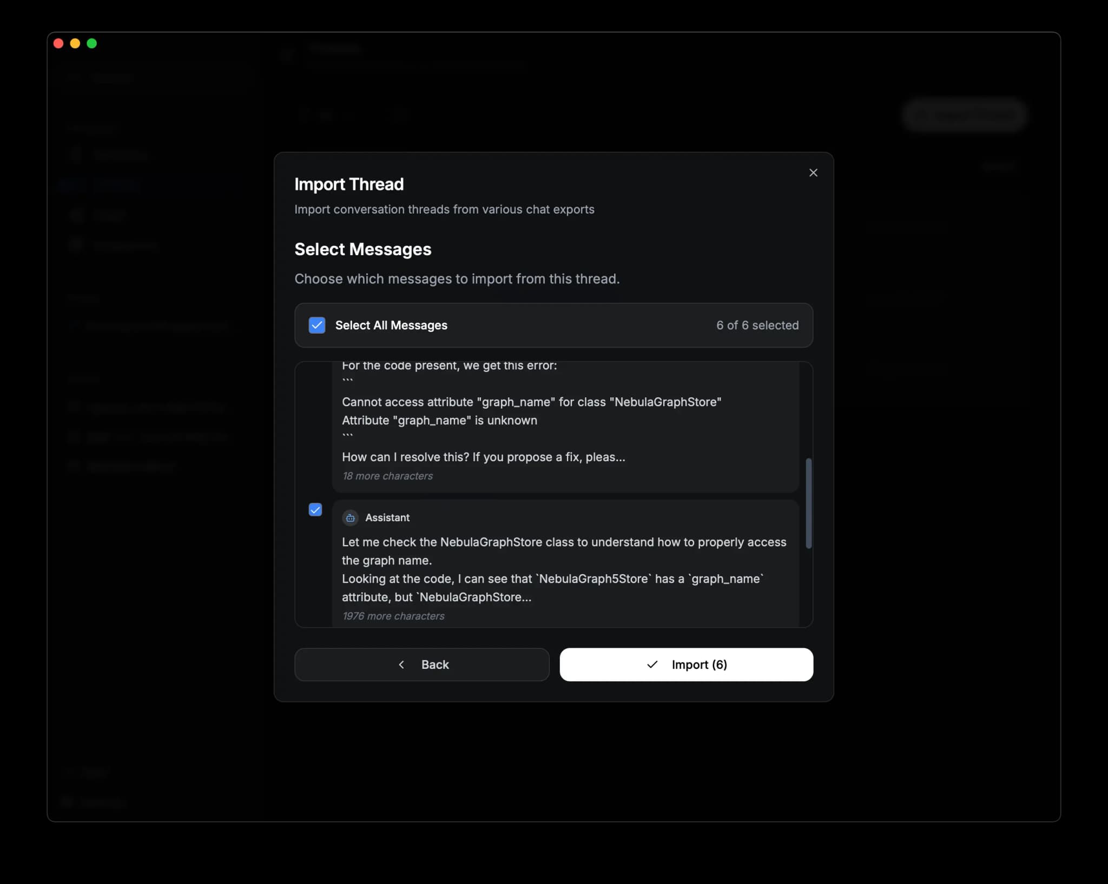The width and height of the screenshot is (1108, 884).
Task: Click the 'Select Messages' heading
Action: [362, 249]
